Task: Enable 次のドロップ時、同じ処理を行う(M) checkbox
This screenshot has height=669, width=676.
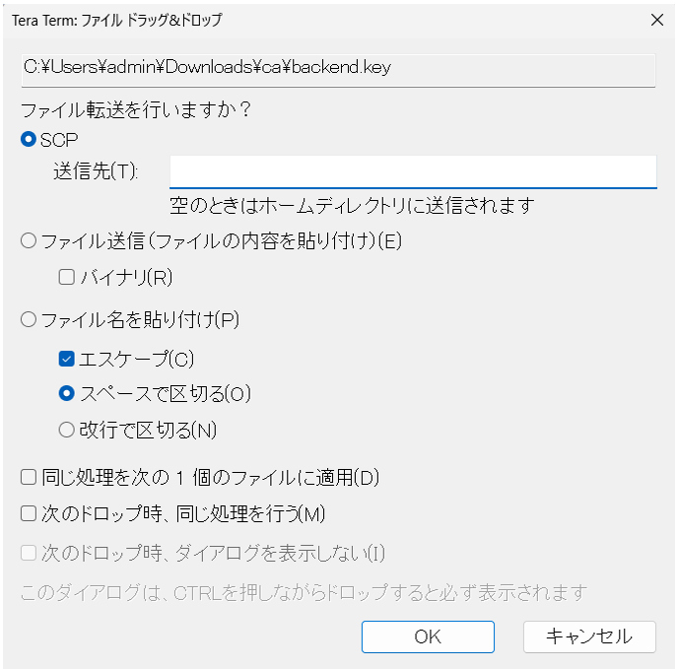Action: click(29, 513)
